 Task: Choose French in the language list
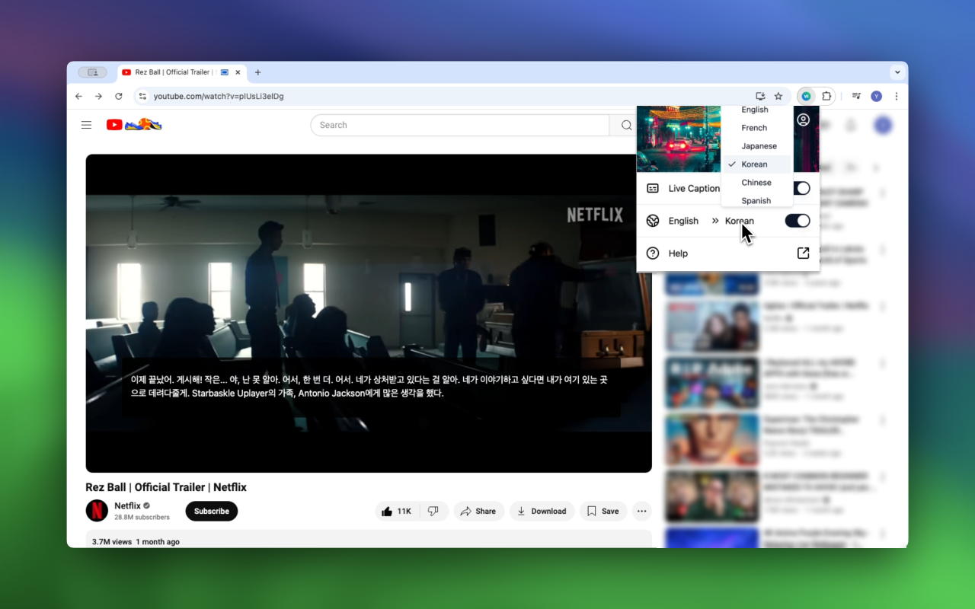pyautogui.click(x=754, y=128)
